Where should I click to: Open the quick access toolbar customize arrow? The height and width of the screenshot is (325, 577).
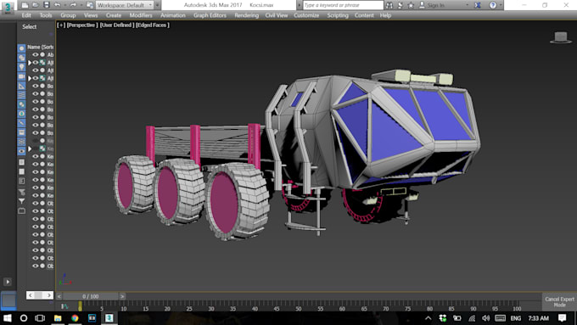coord(158,5)
